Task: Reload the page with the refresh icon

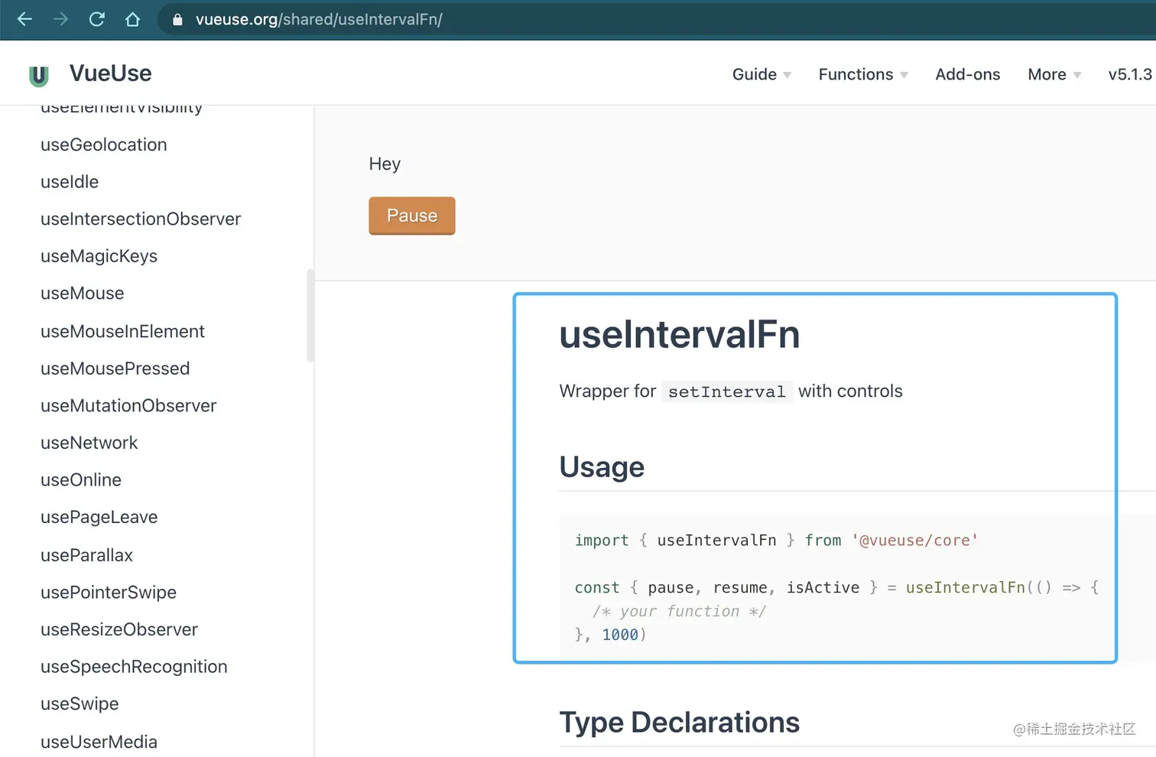Action: [96, 19]
